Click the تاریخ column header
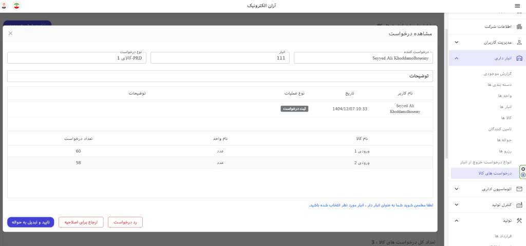 coord(349,93)
